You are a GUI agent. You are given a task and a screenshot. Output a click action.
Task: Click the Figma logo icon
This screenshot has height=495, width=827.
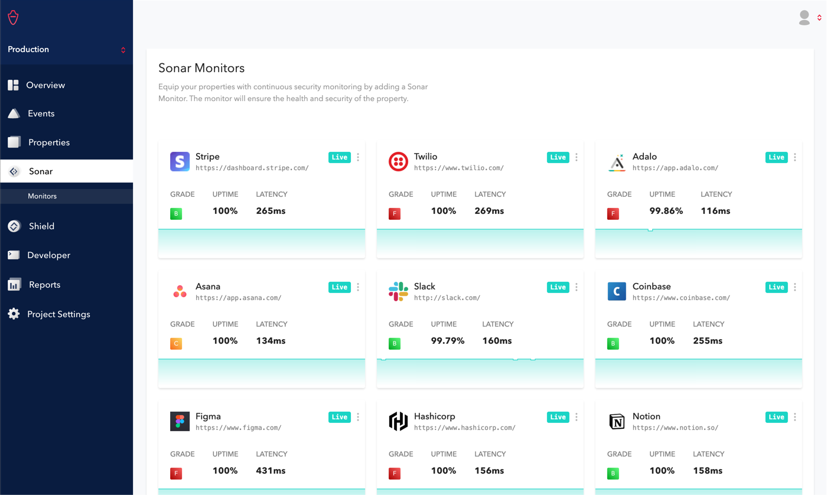[x=180, y=421]
